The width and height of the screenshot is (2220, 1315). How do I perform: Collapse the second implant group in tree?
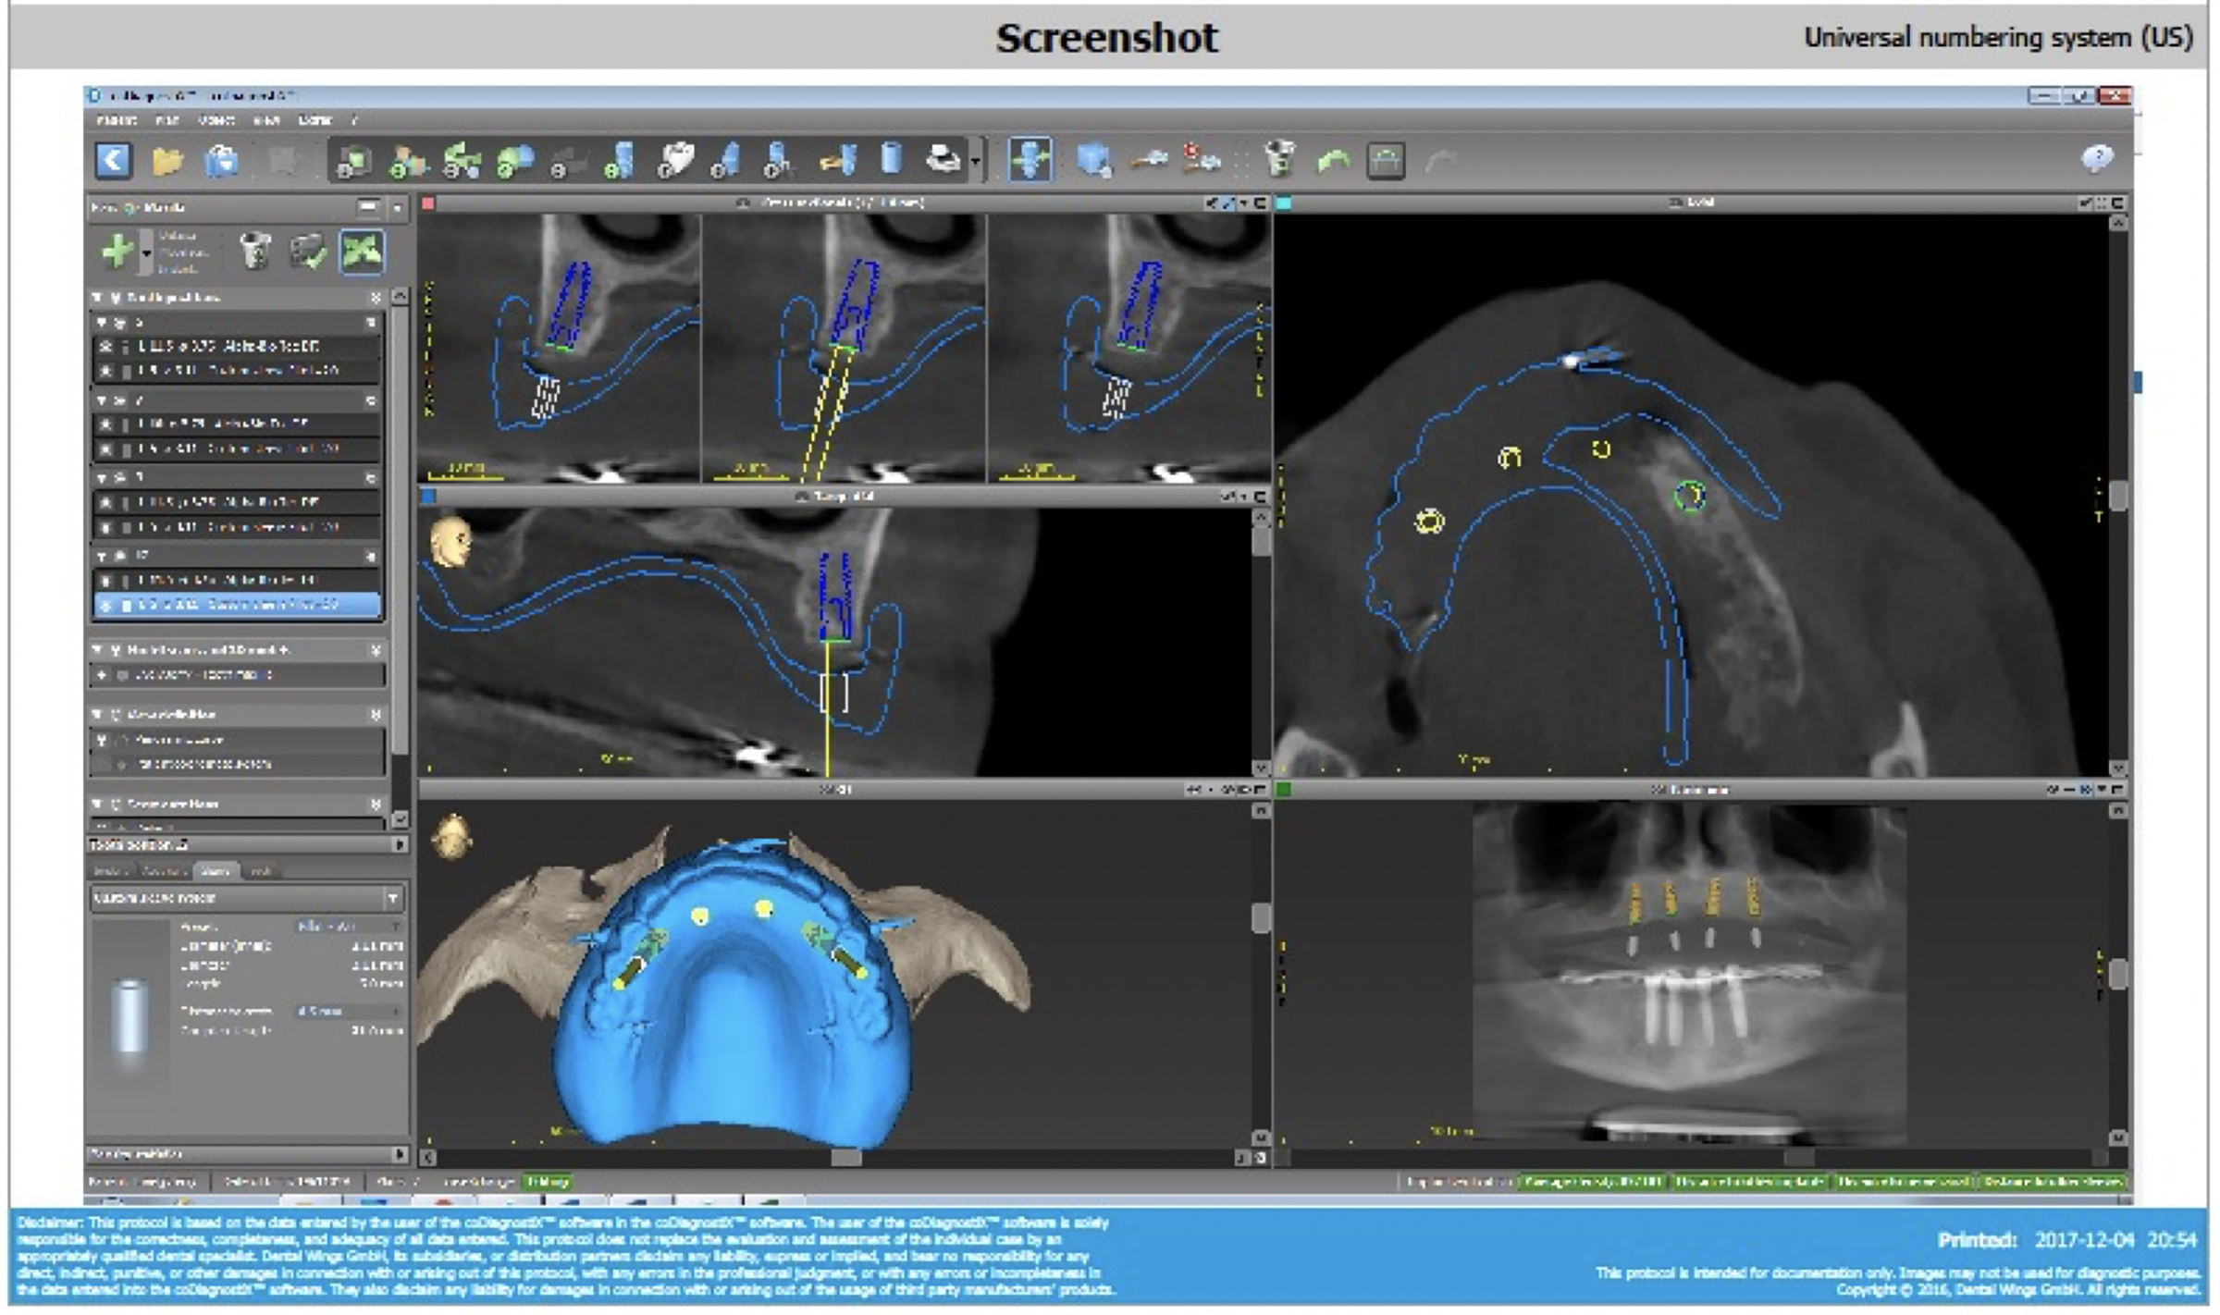102,400
